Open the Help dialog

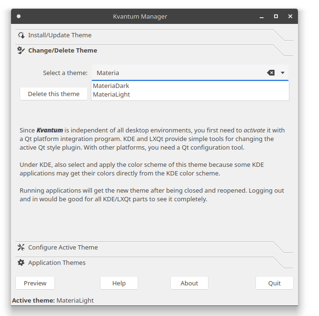[119, 283]
